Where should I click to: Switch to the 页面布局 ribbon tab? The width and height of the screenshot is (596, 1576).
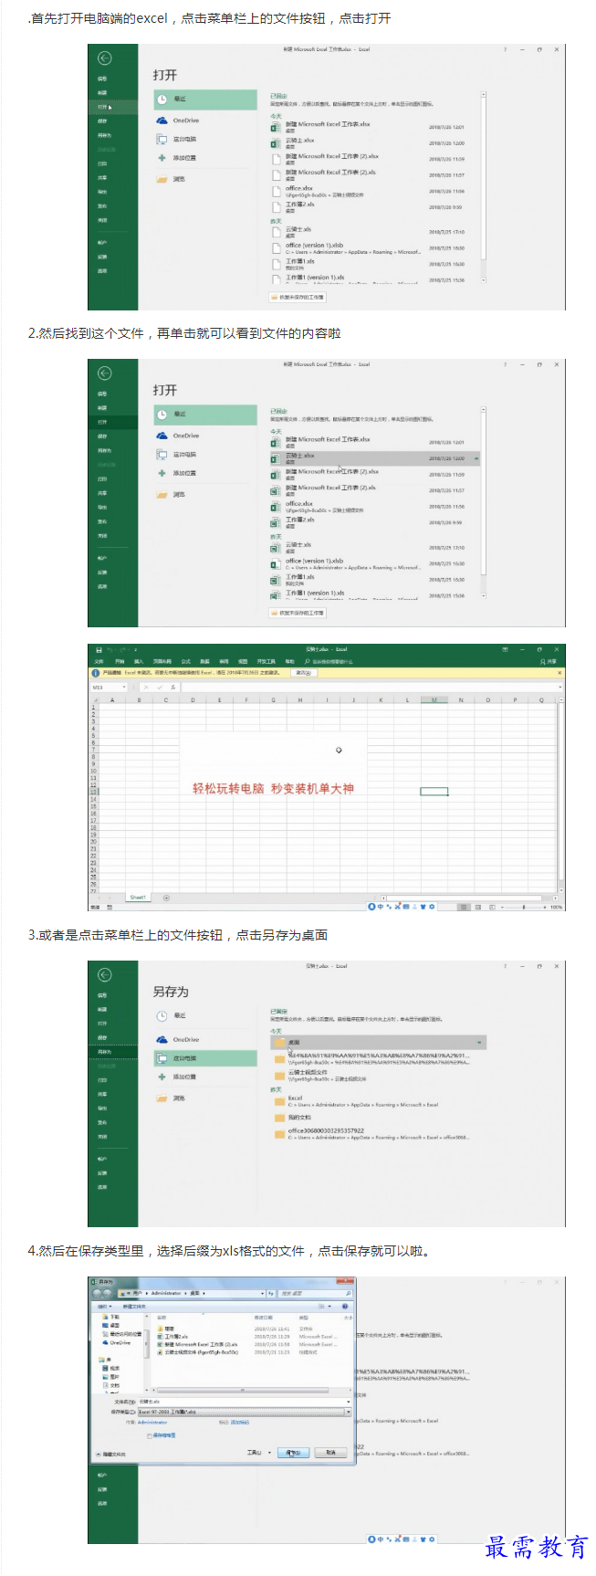click(162, 661)
